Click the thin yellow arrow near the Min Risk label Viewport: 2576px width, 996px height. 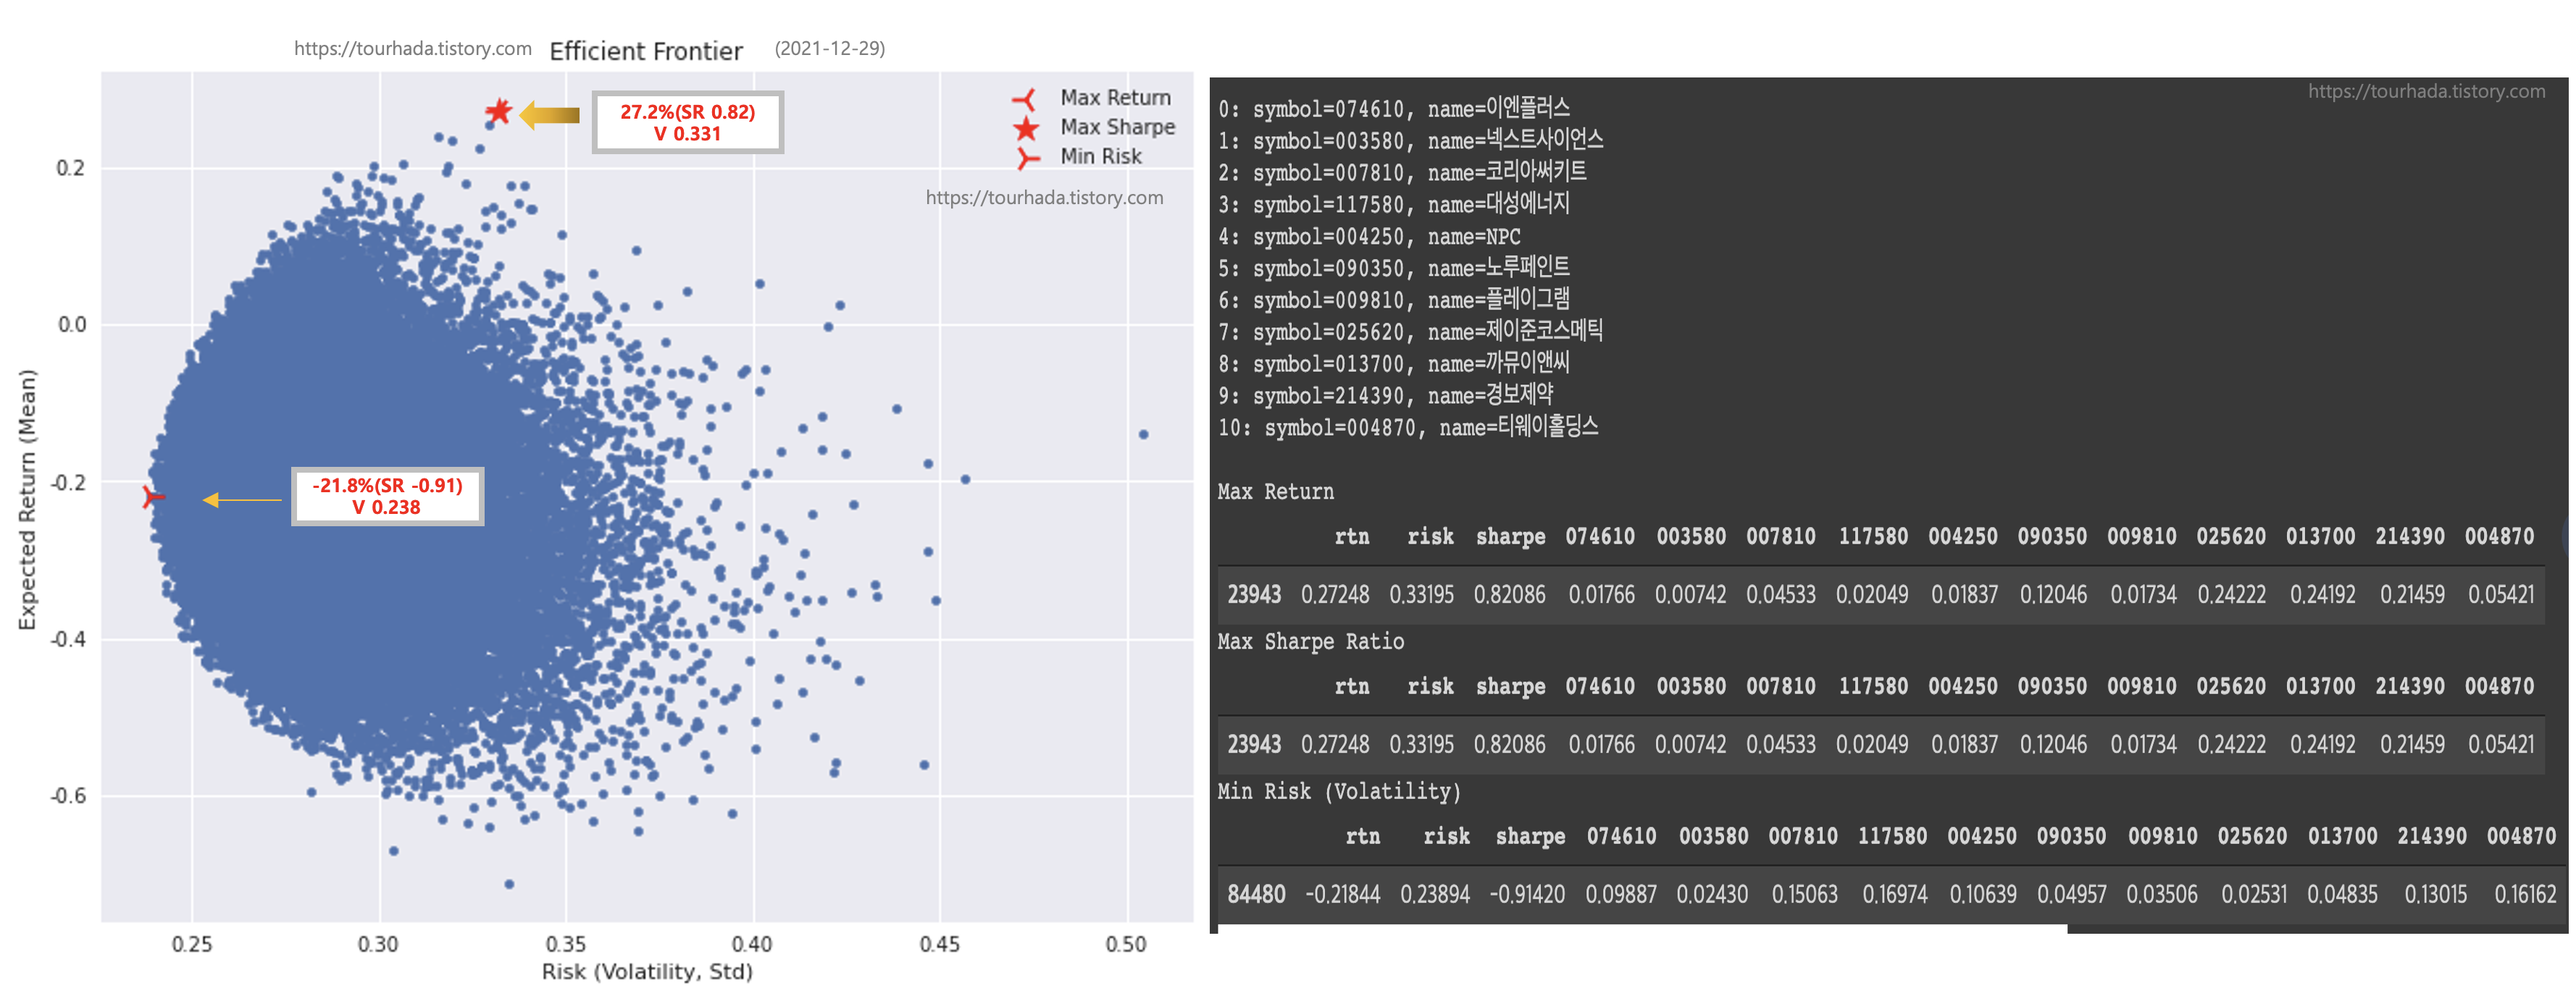click(x=242, y=499)
